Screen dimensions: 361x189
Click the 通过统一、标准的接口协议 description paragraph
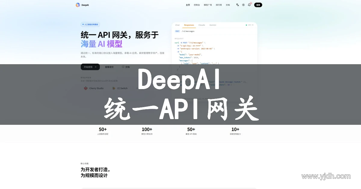click(x=122, y=55)
